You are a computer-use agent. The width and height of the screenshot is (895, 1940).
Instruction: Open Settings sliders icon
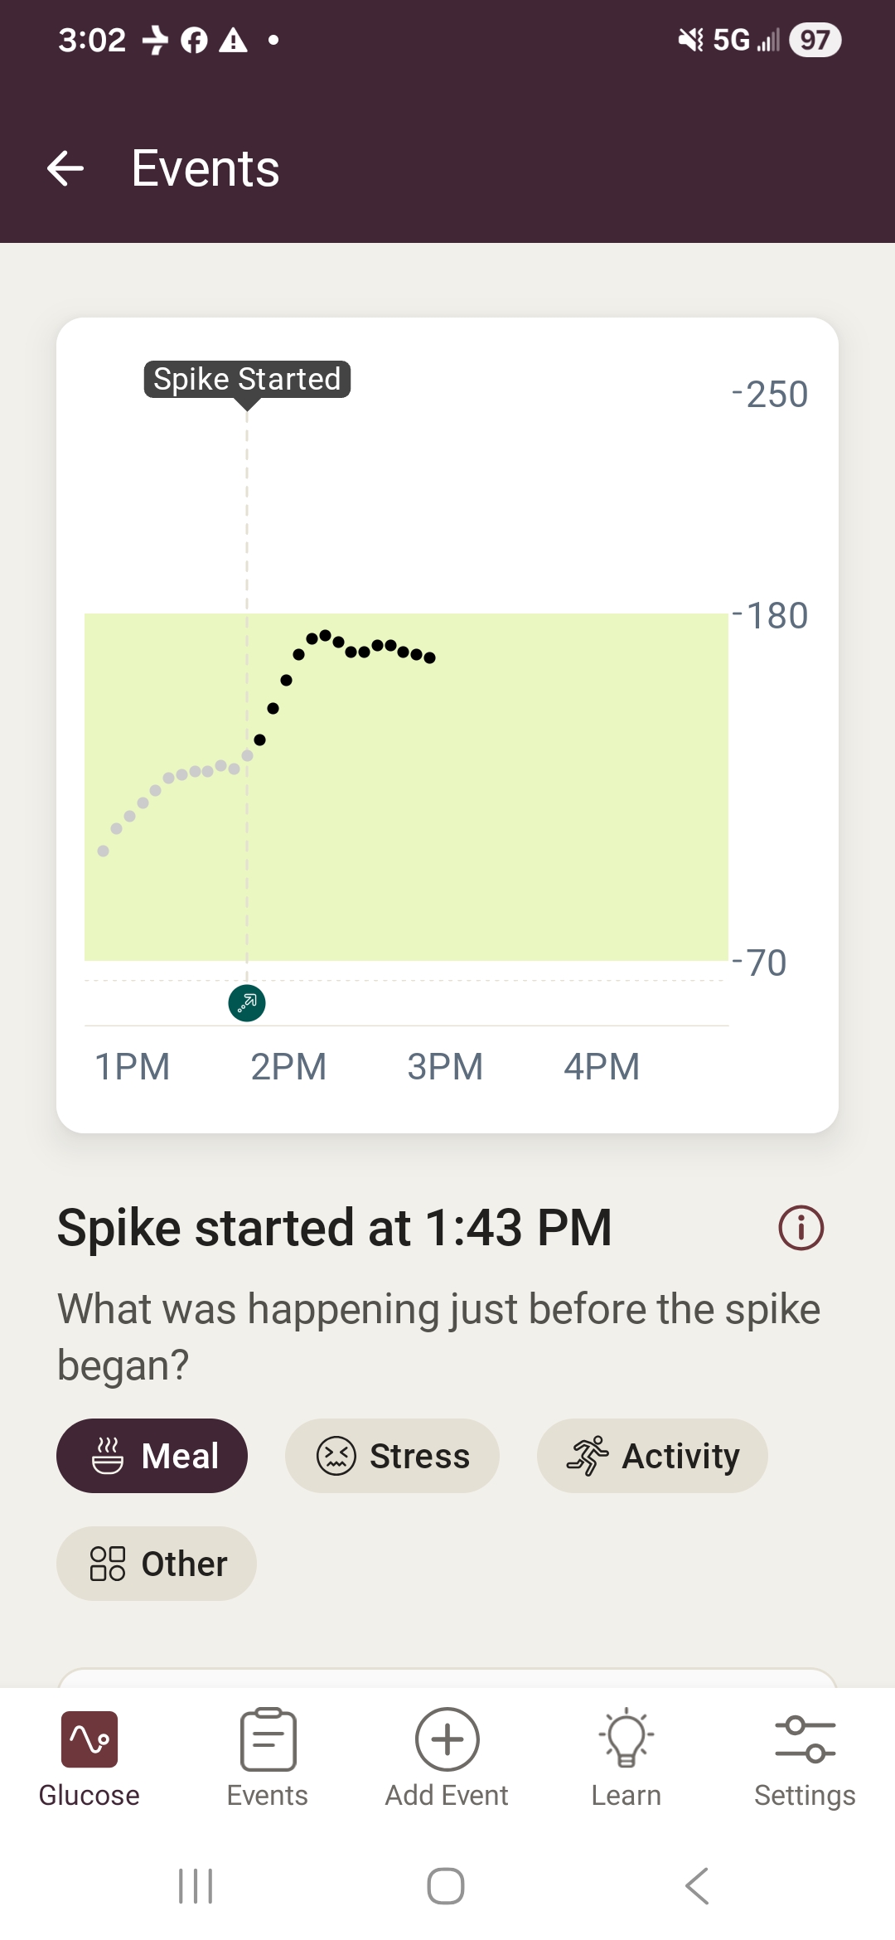pyautogui.click(x=805, y=1758)
